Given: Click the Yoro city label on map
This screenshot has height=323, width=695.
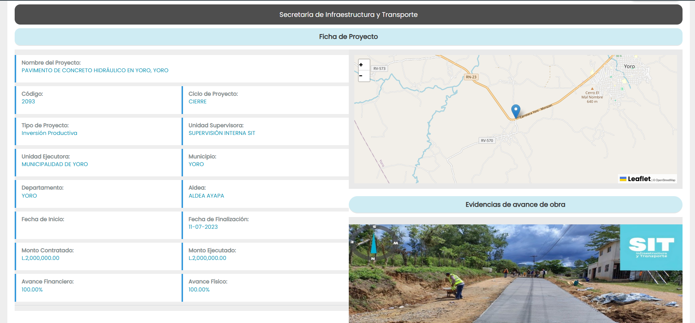Looking at the screenshot, I should point(629,66).
